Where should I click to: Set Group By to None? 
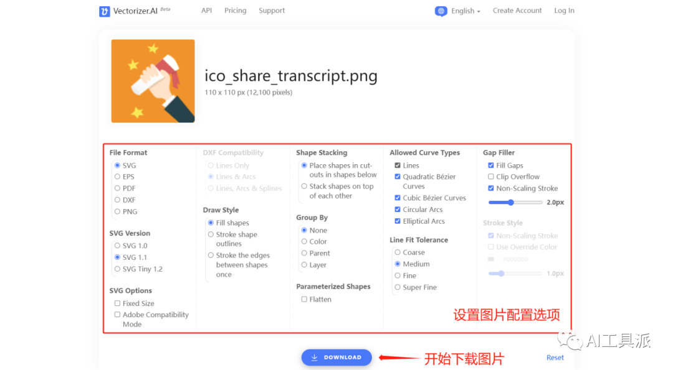coord(304,230)
